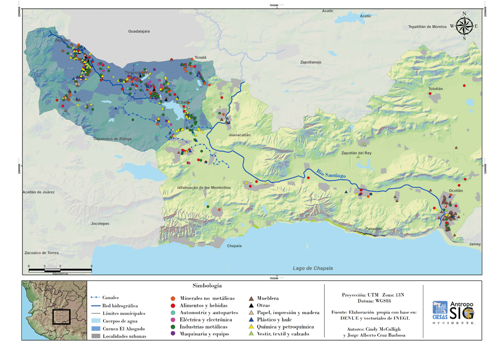Select the purple Maquinaria y equipo symbol
Image resolution: width=496 pixels, height=356 pixels.
click(173, 334)
